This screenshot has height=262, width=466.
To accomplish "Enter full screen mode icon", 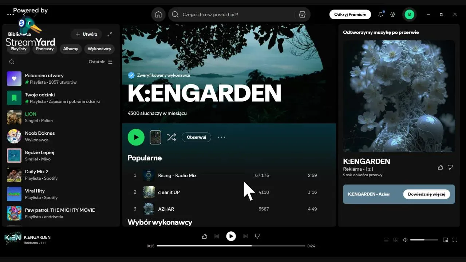I will (x=455, y=240).
